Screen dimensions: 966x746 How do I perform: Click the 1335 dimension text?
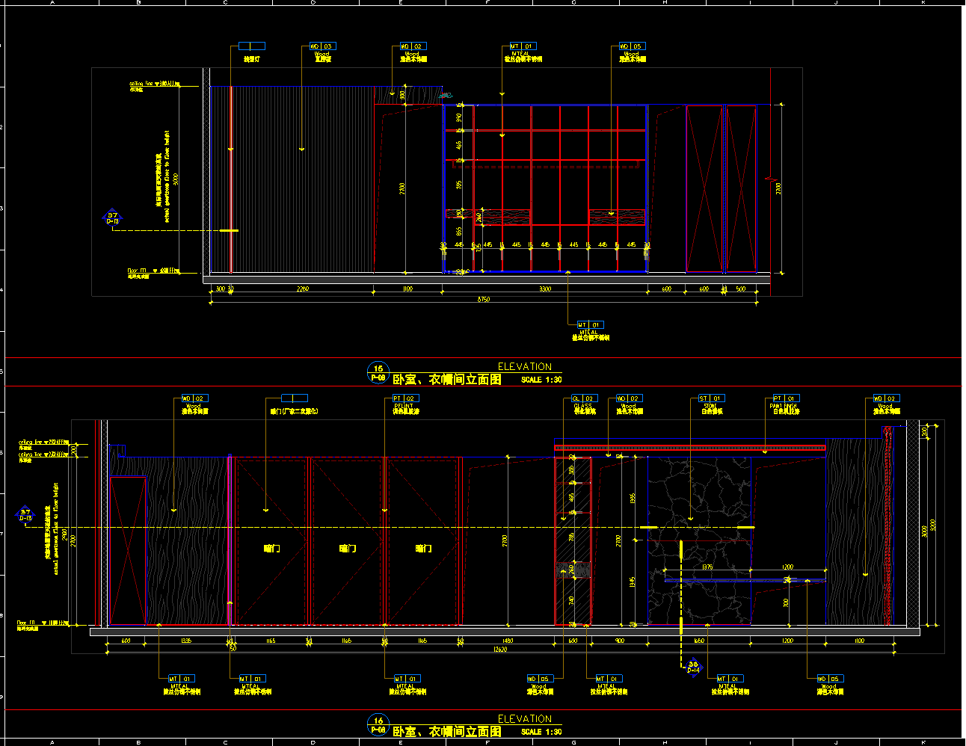(x=186, y=641)
